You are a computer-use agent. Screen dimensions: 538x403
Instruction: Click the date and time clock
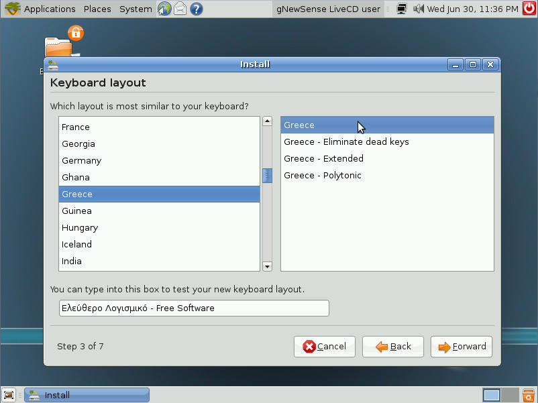pos(472,9)
